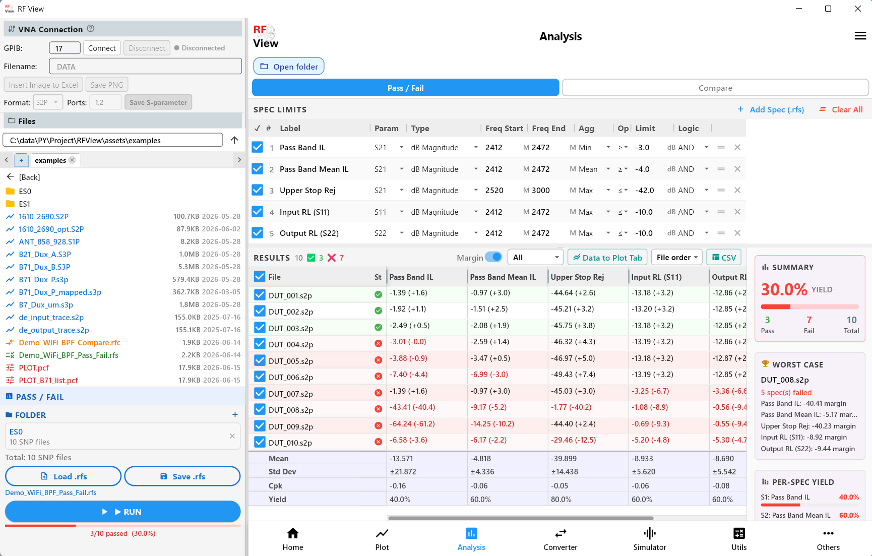This screenshot has height=556, width=872.
Task: Uncheck the Output RL (S22) spec checkbox
Action: pos(258,232)
